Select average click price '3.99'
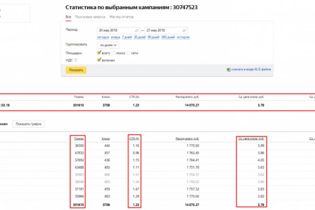This screenshot has width=315, height=210. pos(261,146)
